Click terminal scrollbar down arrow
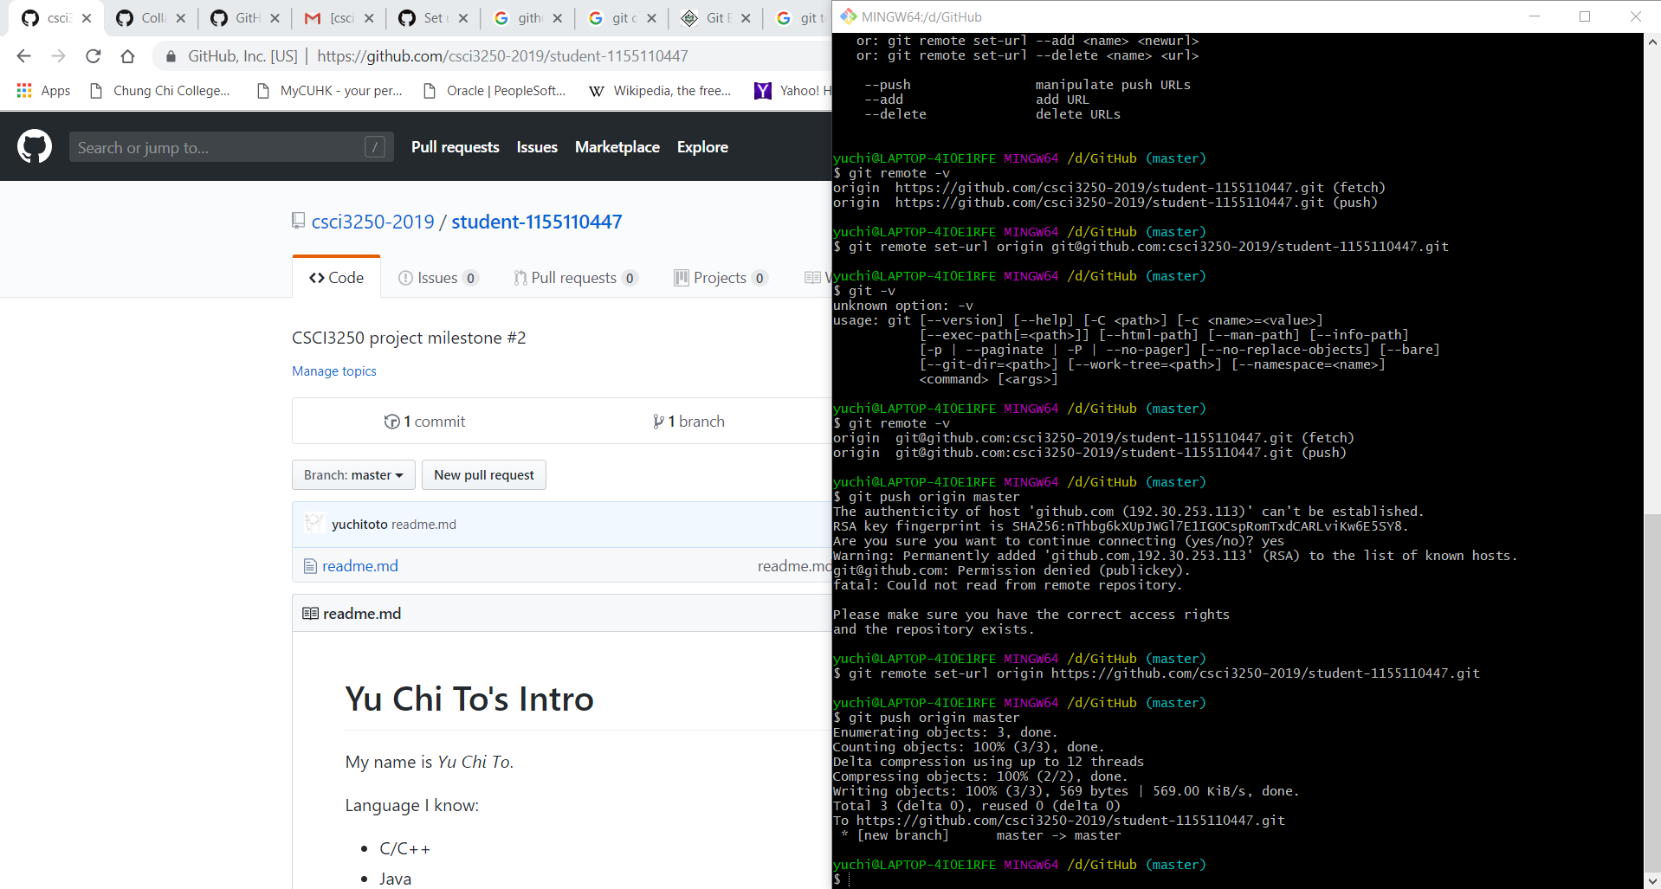 pyautogui.click(x=1652, y=880)
